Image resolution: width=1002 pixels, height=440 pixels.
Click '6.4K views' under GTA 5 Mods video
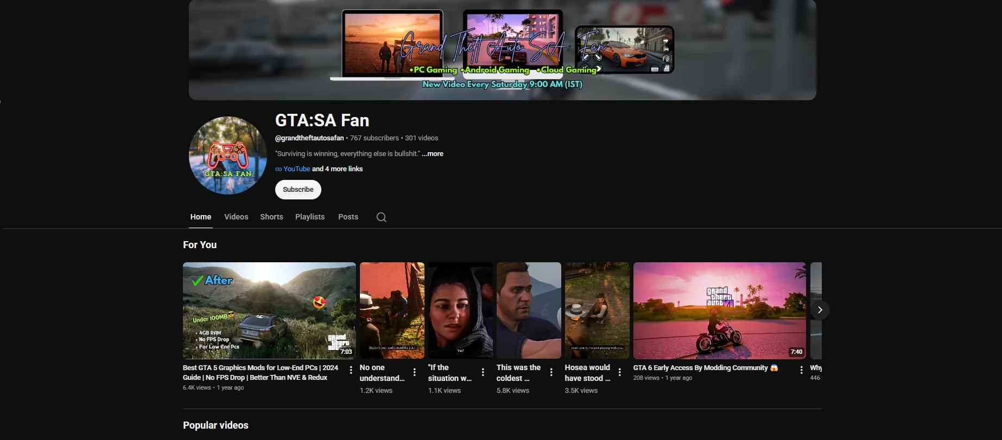point(196,388)
